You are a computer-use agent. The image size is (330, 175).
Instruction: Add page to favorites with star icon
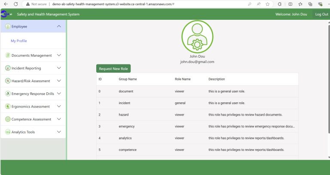(268, 4)
